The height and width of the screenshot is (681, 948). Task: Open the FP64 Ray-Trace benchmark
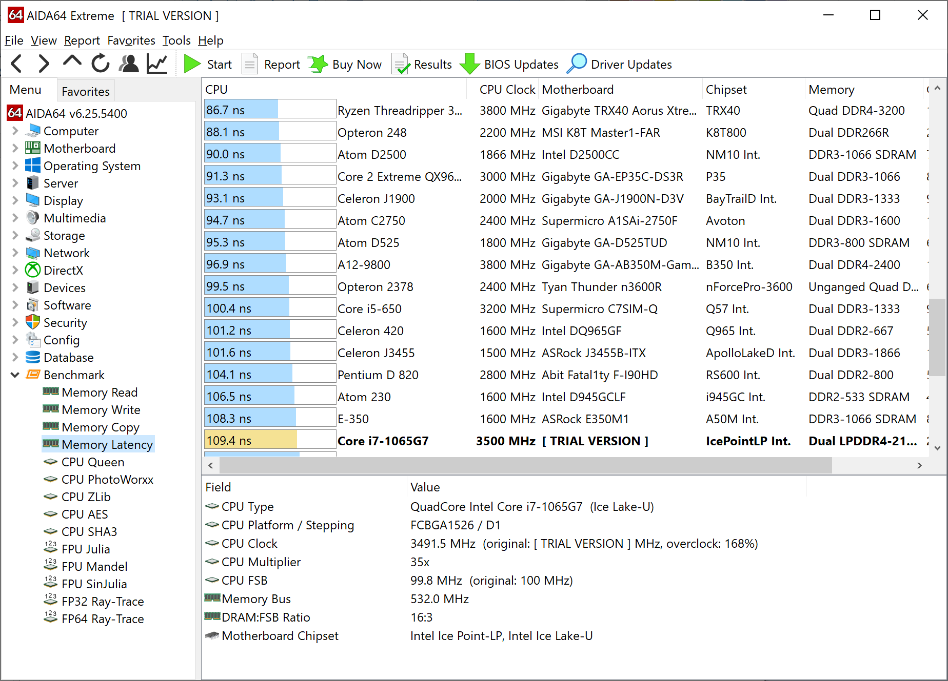click(94, 619)
